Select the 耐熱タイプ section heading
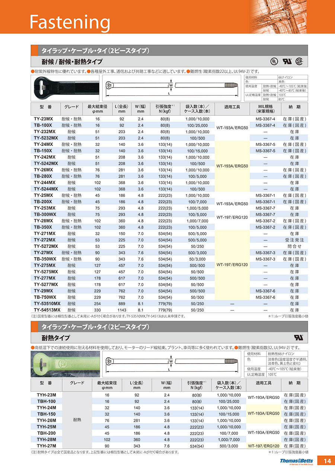Image resolution: width=335 pixels, height=473 pixels. pos(55,338)
